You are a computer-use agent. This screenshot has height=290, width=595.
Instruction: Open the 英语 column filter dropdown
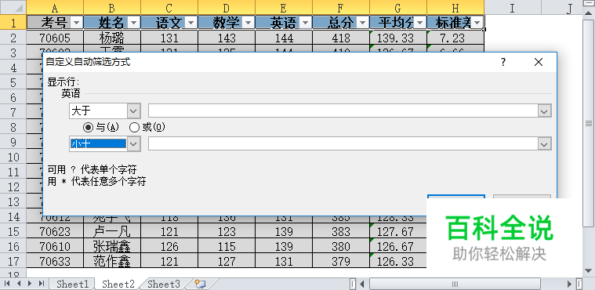[x=306, y=23]
